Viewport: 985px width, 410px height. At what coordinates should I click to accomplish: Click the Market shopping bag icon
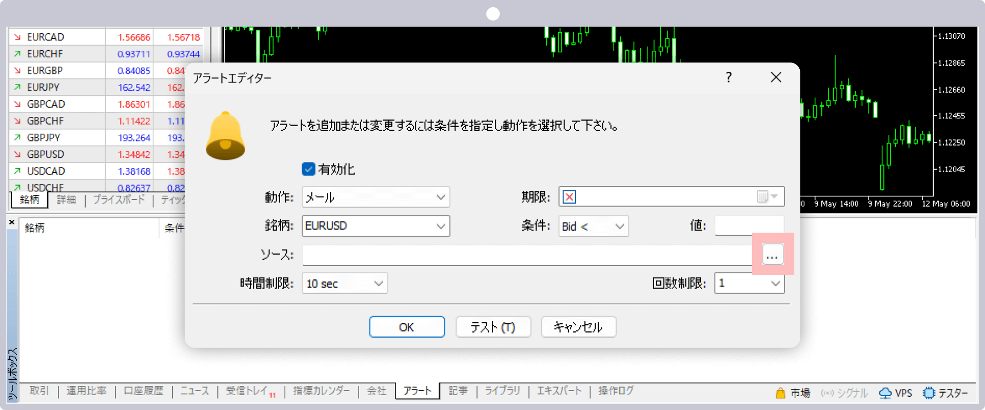780,393
